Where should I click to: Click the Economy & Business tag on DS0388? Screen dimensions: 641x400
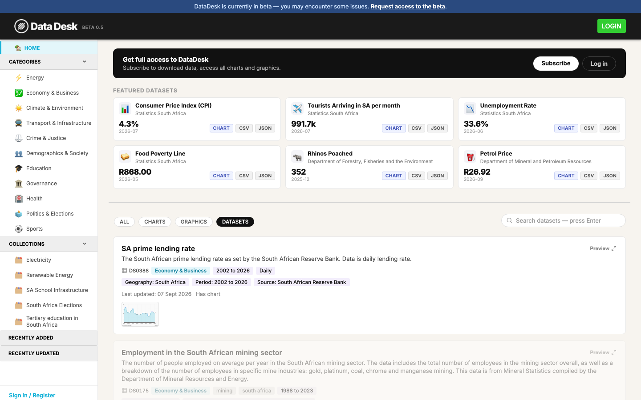pos(181,271)
